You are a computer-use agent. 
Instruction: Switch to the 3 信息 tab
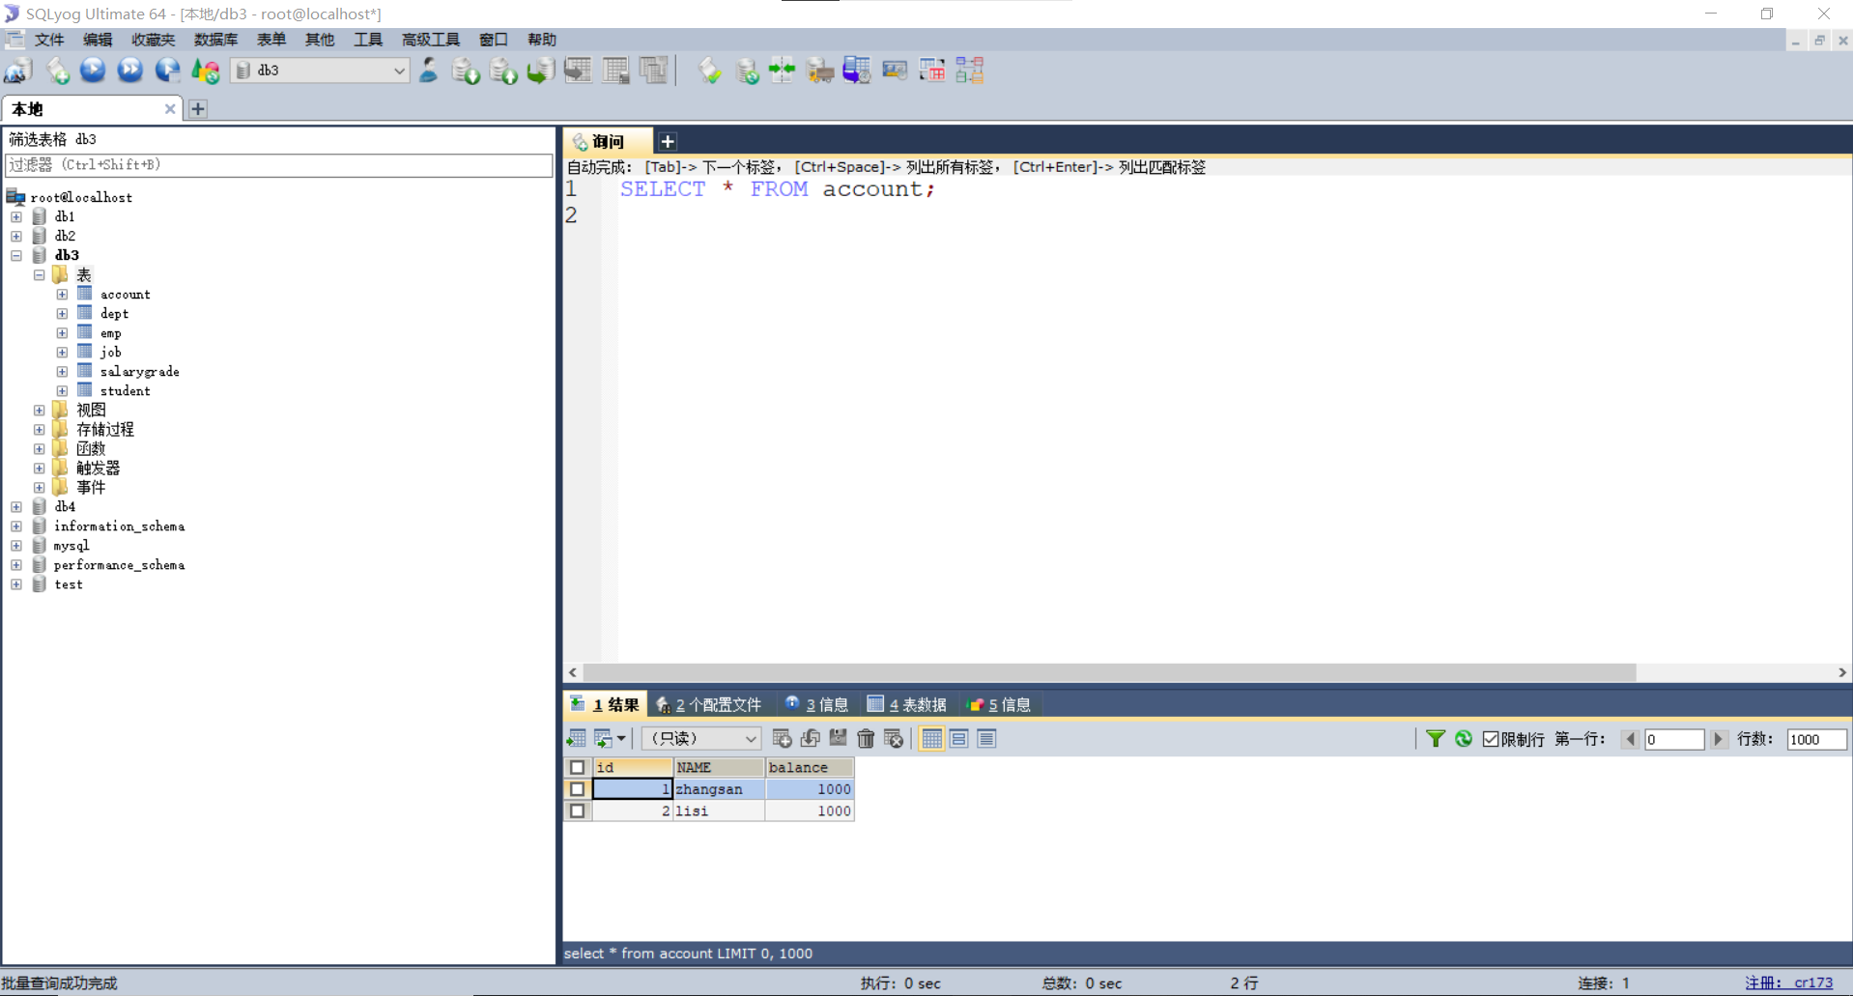(x=816, y=704)
